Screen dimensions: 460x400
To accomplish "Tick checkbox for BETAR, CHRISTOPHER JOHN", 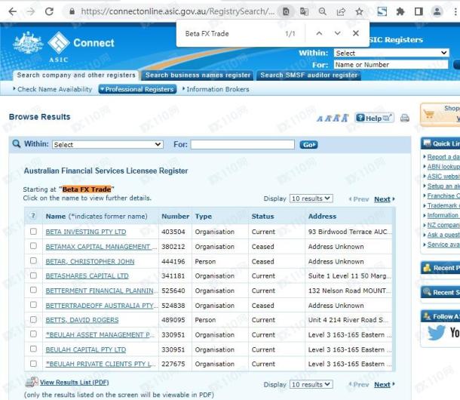I will coord(33,261).
